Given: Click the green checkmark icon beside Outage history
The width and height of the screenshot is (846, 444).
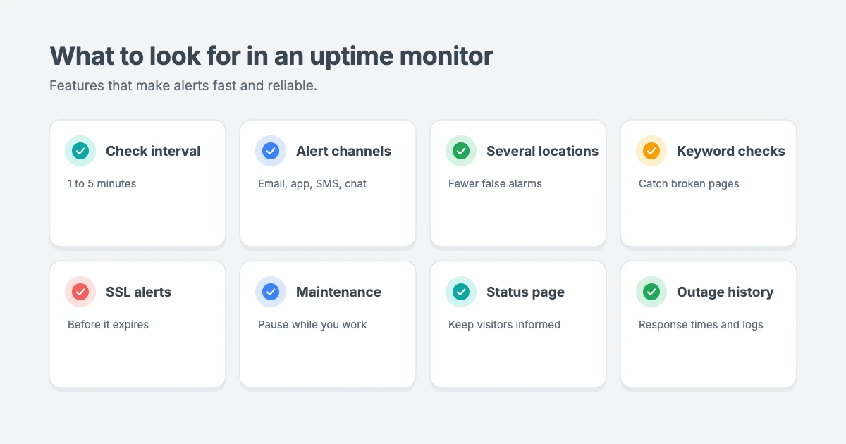Looking at the screenshot, I should point(651,292).
